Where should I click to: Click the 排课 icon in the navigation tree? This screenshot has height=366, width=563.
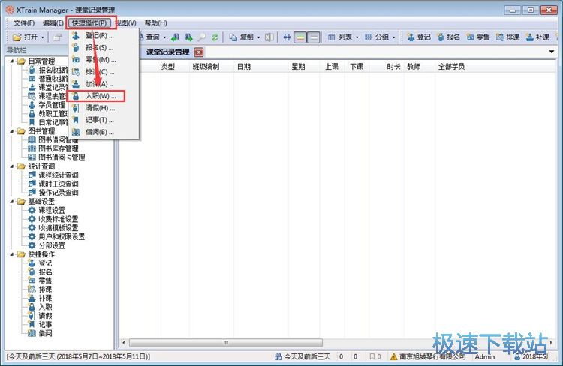coord(32,289)
